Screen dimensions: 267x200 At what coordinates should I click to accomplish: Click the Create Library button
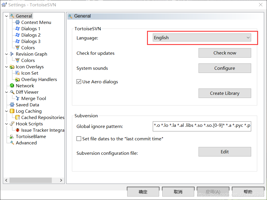pos(225,93)
